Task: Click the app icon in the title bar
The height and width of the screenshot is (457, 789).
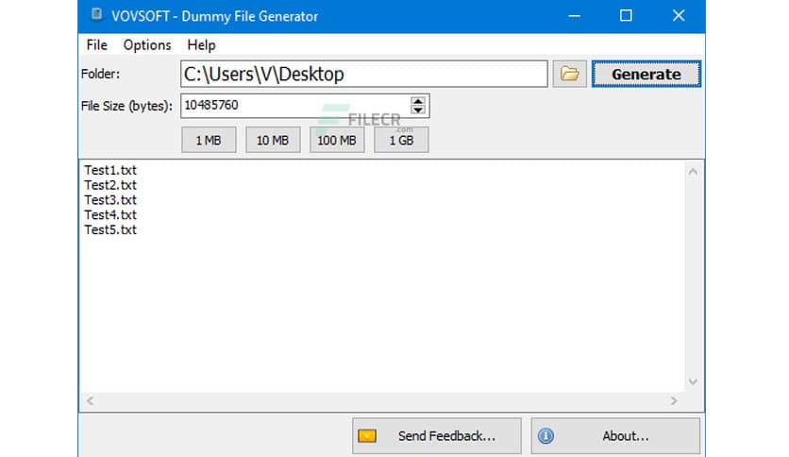Action: tap(96, 16)
